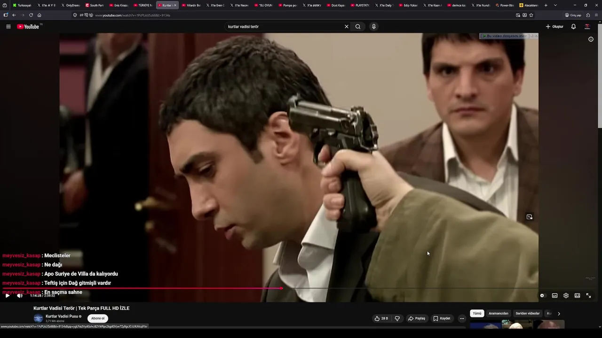
Task: Open new browser tab with plus
Action: pos(546,5)
